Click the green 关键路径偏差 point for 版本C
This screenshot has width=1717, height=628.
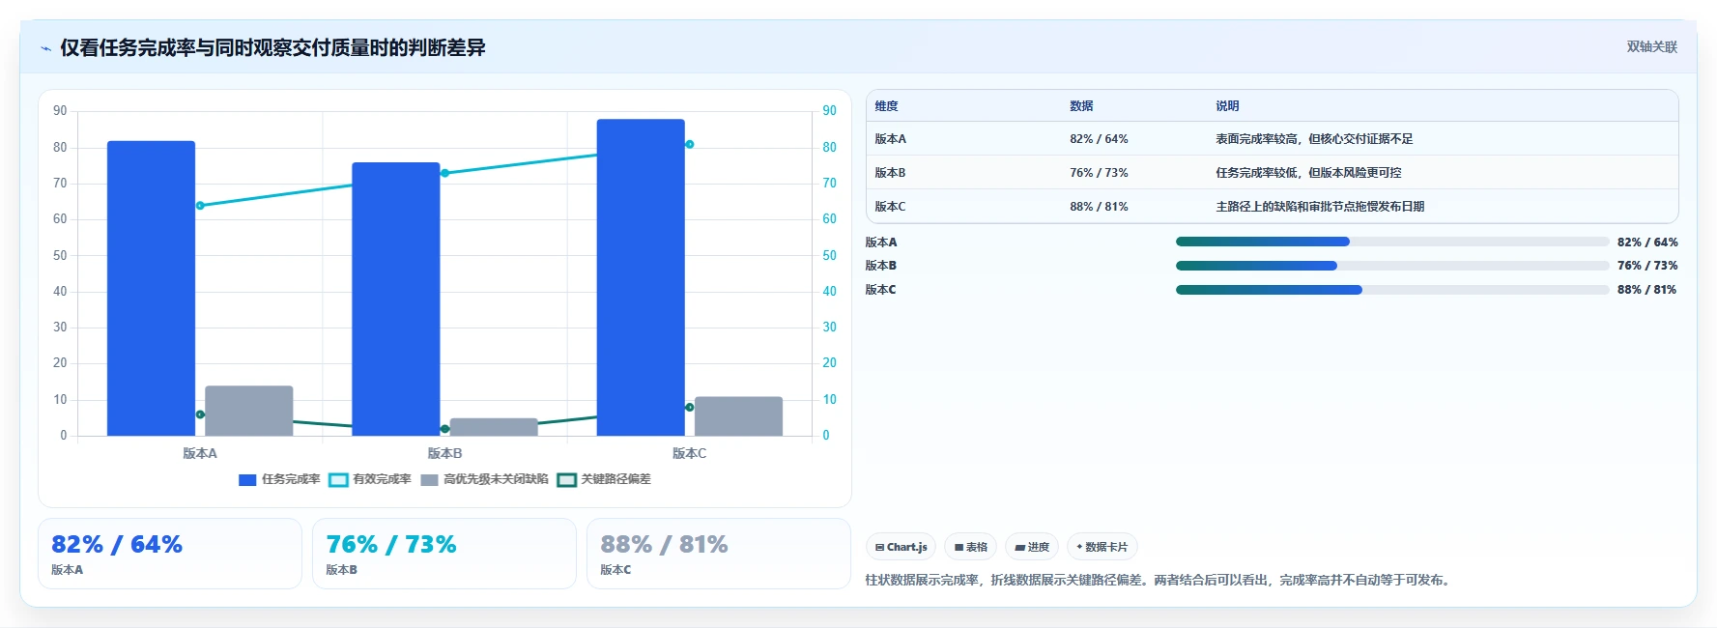coord(689,407)
